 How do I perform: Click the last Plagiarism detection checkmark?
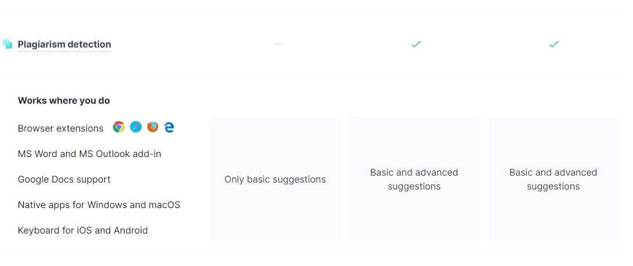554,44
